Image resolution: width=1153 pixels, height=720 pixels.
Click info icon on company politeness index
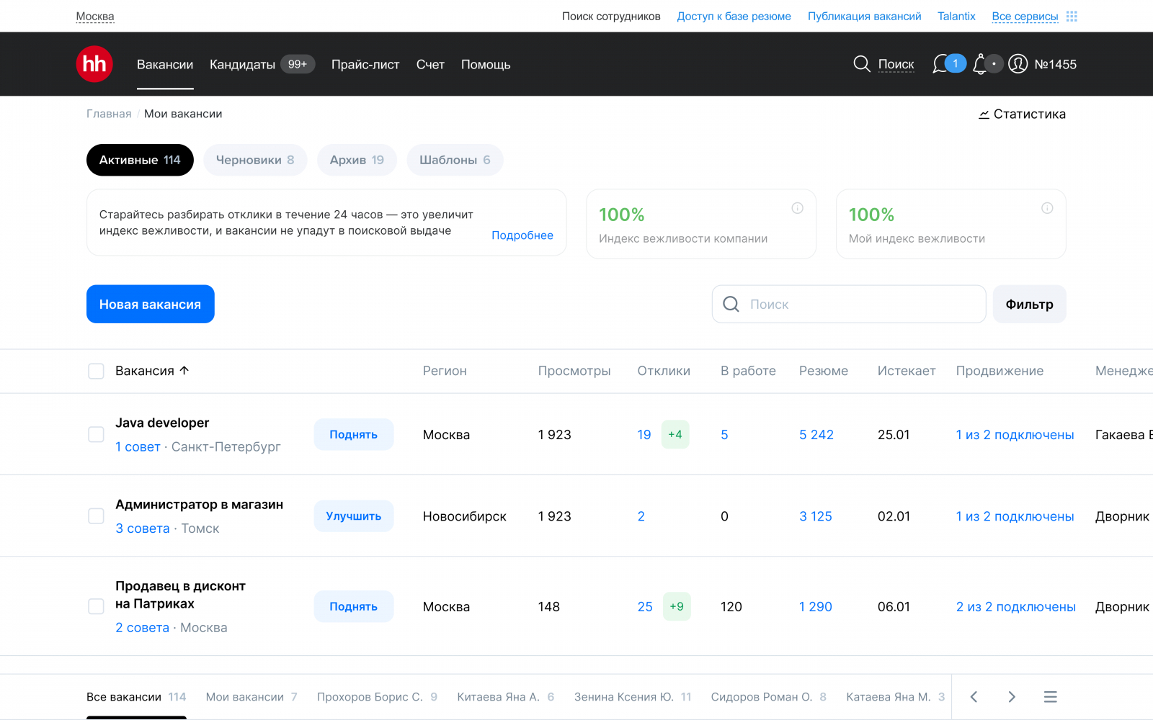click(x=797, y=208)
